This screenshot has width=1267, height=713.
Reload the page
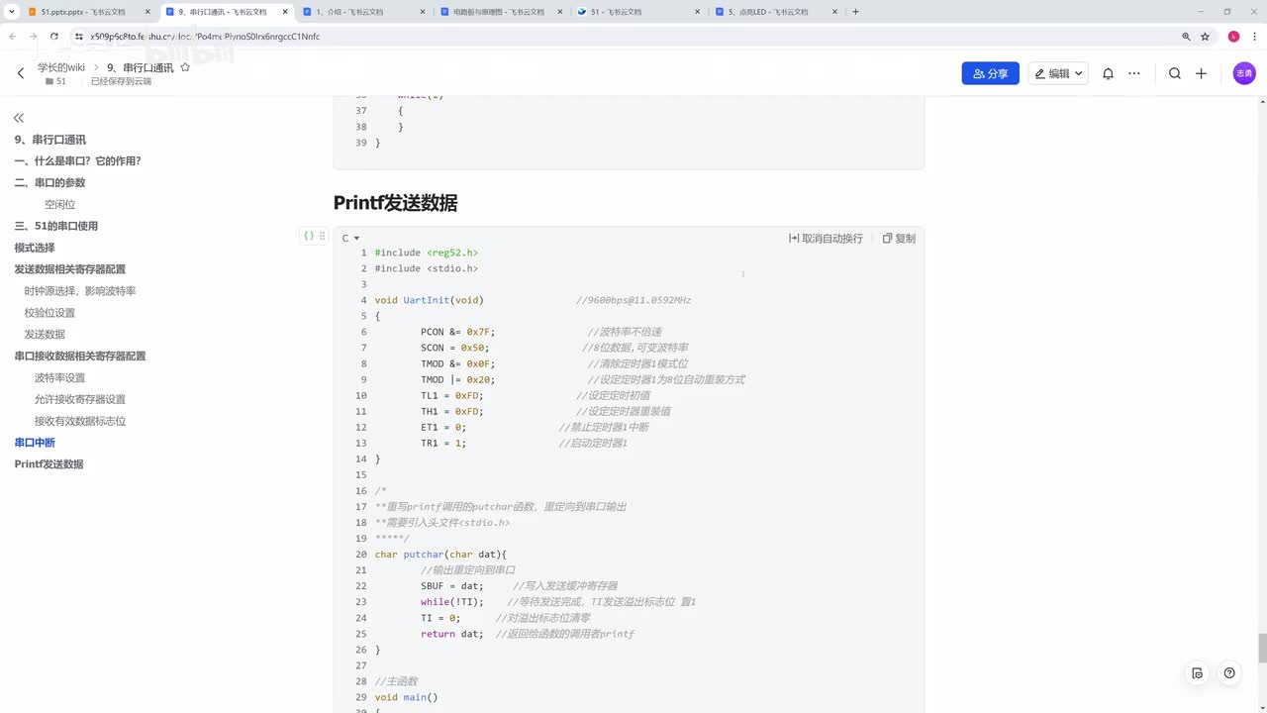coord(56,36)
